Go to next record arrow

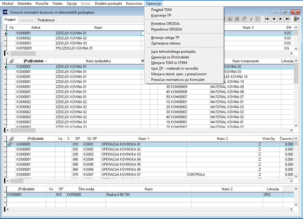tap(281, 19)
